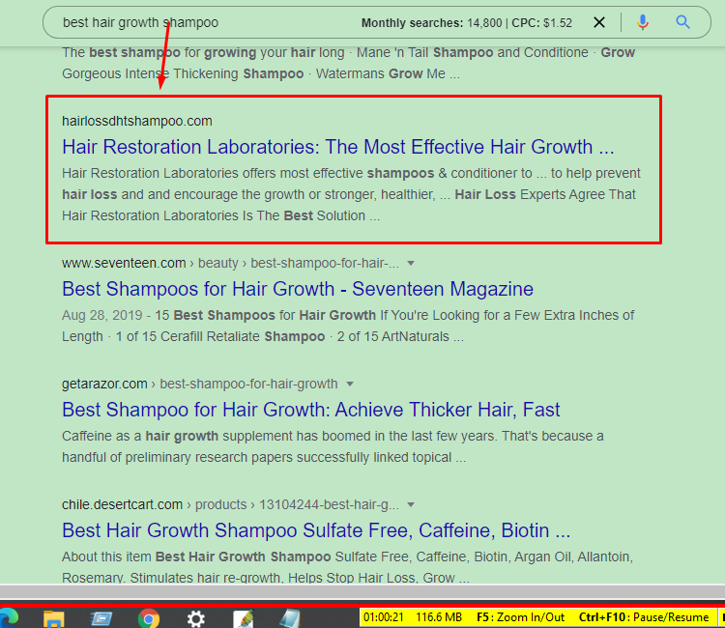
Task: Open Settings gear in the taskbar
Action: pos(195,617)
